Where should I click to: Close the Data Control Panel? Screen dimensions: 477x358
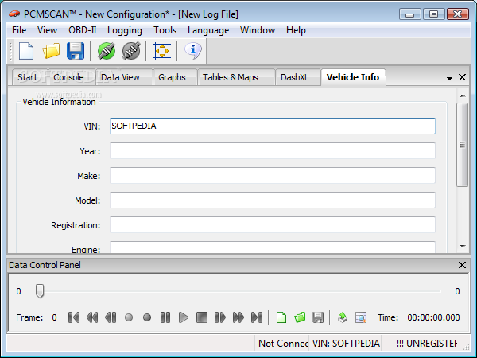tap(462, 265)
